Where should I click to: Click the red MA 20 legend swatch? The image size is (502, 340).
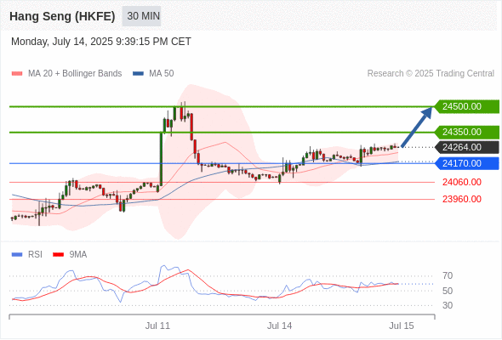pyautogui.click(x=17, y=74)
